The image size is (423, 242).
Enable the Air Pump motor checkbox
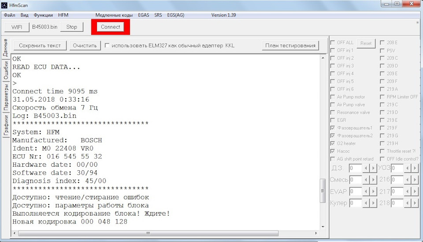pos(333,97)
